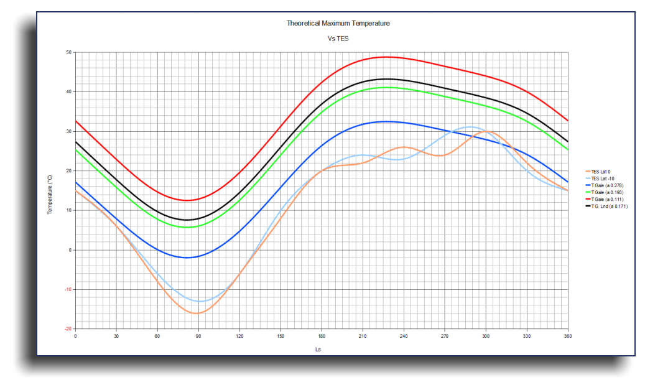
Task: Click the light blue curve's peak near Ls 290
Action: (471, 127)
